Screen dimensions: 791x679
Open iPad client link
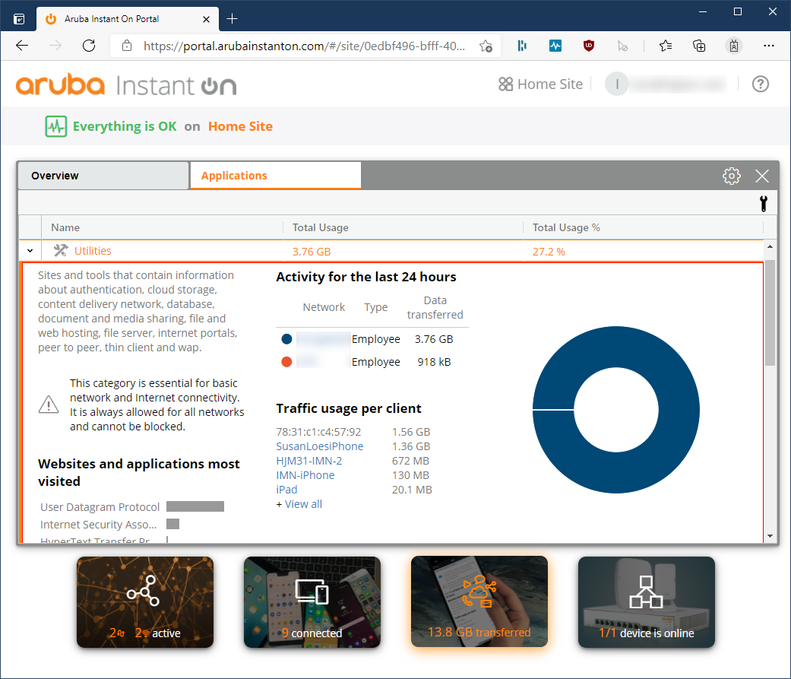pos(286,490)
